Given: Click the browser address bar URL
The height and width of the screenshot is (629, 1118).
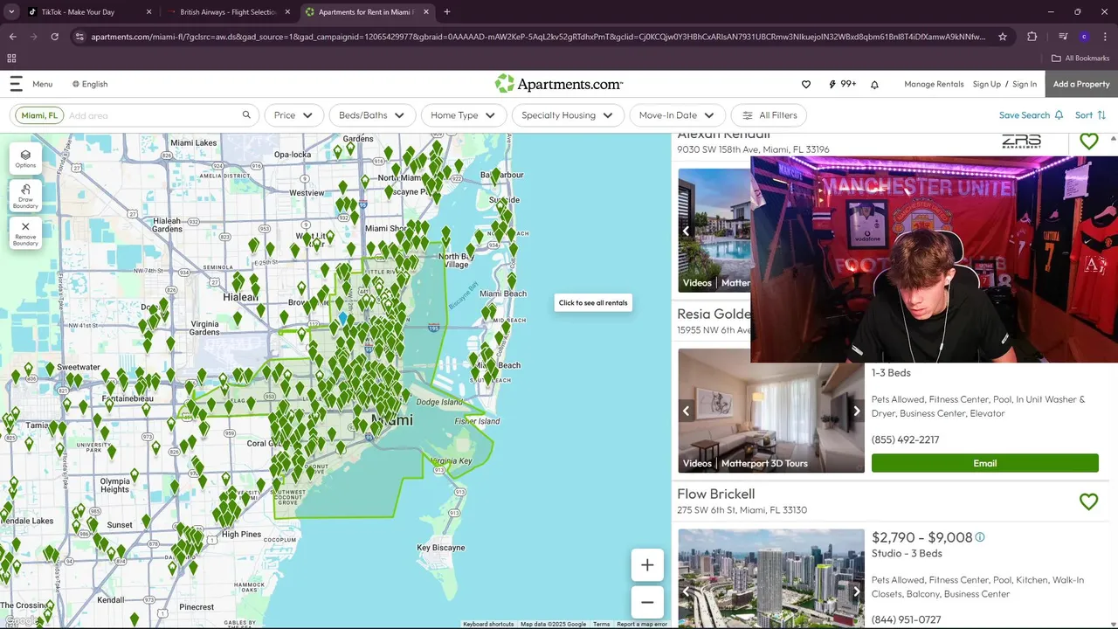Looking at the screenshot, I should click(537, 37).
